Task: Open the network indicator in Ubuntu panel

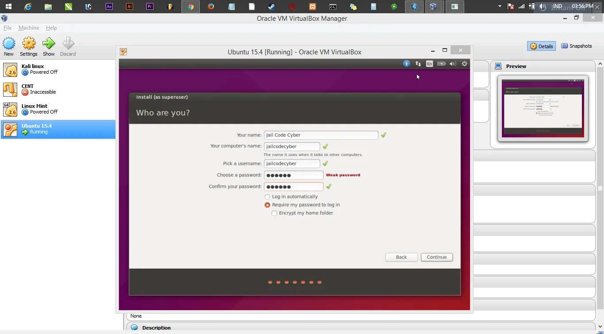Action: tap(418, 64)
